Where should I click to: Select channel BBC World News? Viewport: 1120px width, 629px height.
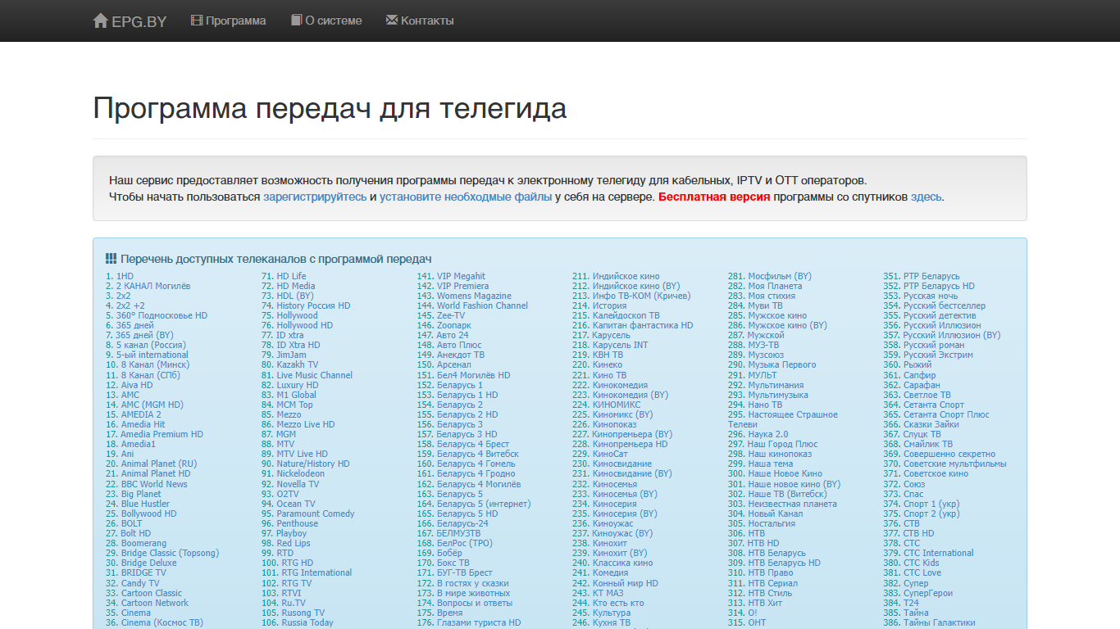pos(154,484)
